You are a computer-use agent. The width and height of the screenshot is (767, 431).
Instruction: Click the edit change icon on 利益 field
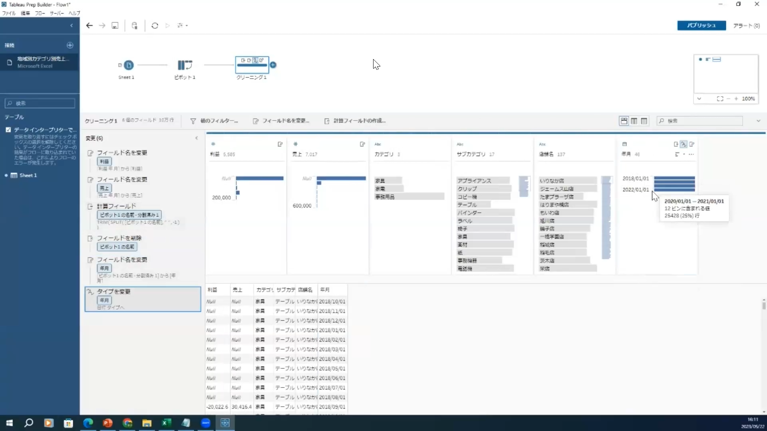click(x=280, y=144)
